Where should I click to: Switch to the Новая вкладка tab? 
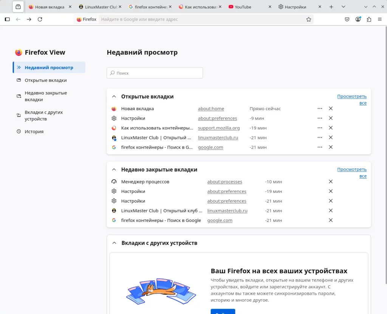point(50,7)
